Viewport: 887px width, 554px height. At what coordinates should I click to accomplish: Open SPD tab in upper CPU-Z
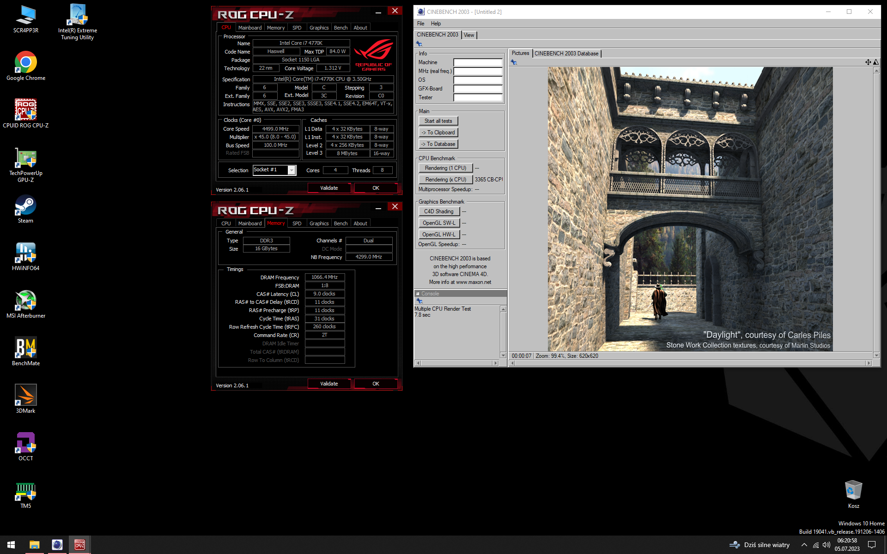[x=297, y=28]
